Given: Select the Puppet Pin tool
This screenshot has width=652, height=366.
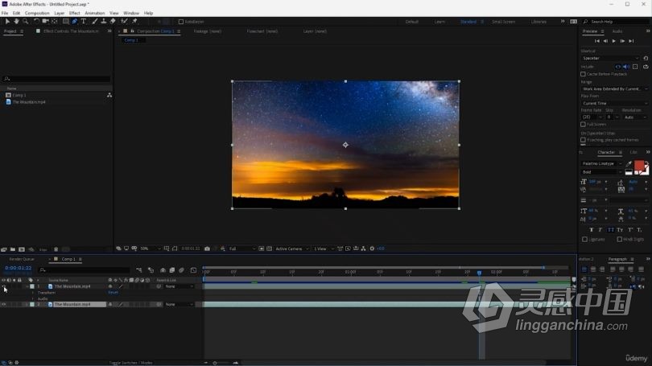Looking at the screenshot, I should point(134,21).
